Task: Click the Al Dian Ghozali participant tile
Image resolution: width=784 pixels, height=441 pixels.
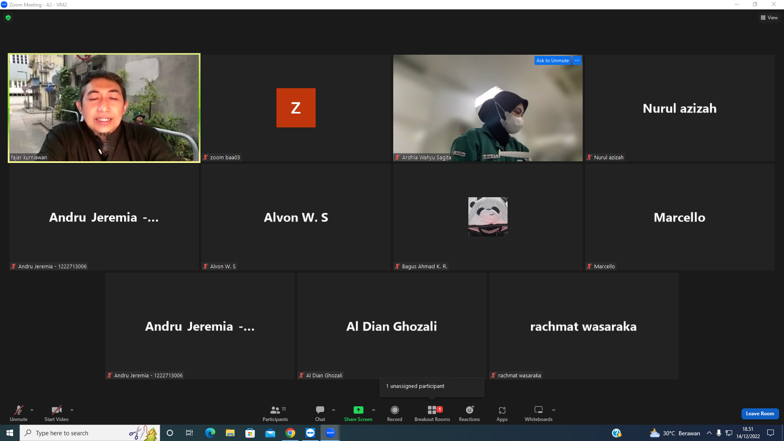Action: pos(392,326)
